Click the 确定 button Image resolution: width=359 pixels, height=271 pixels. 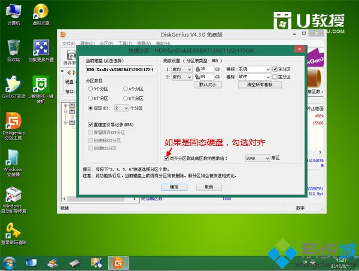coord(174,187)
